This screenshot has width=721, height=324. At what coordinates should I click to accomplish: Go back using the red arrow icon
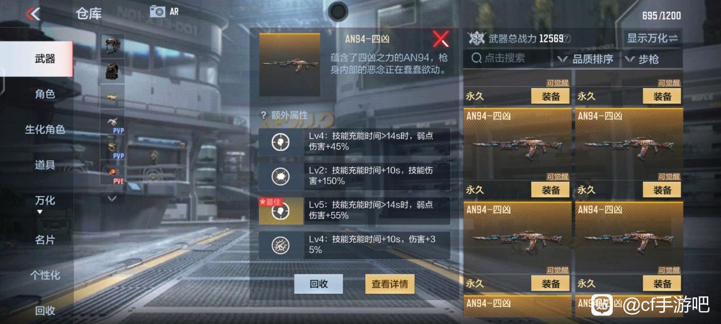[x=33, y=14]
